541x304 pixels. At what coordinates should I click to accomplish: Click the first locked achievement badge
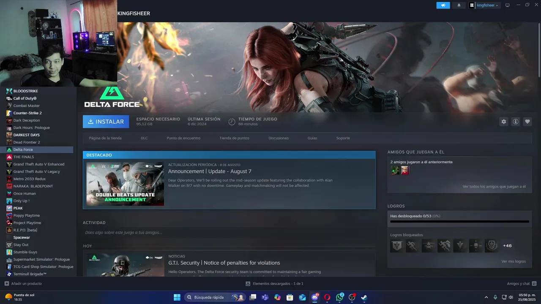pyautogui.click(x=396, y=246)
